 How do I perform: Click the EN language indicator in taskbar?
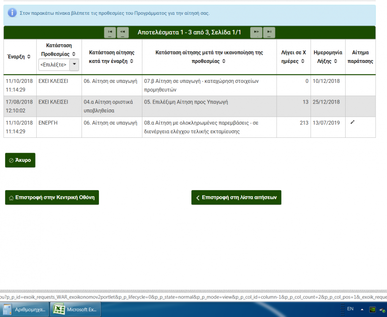point(350,309)
